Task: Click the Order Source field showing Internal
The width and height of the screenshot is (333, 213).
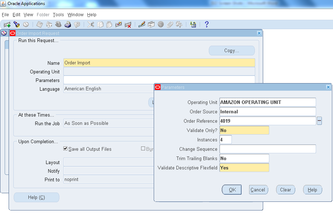Action: 267,112
